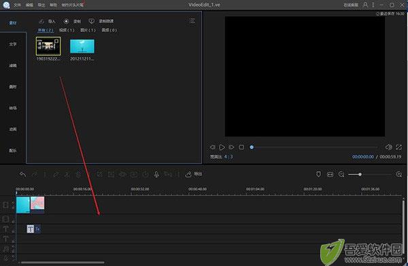Click the Record button in media panel
The height and width of the screenshot is (266, 408).
coord(72,21)
